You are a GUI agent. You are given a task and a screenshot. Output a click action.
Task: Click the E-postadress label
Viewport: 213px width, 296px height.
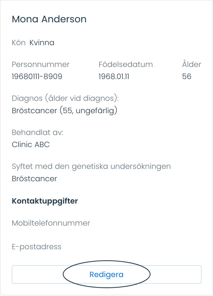click(x=37, y=247)
